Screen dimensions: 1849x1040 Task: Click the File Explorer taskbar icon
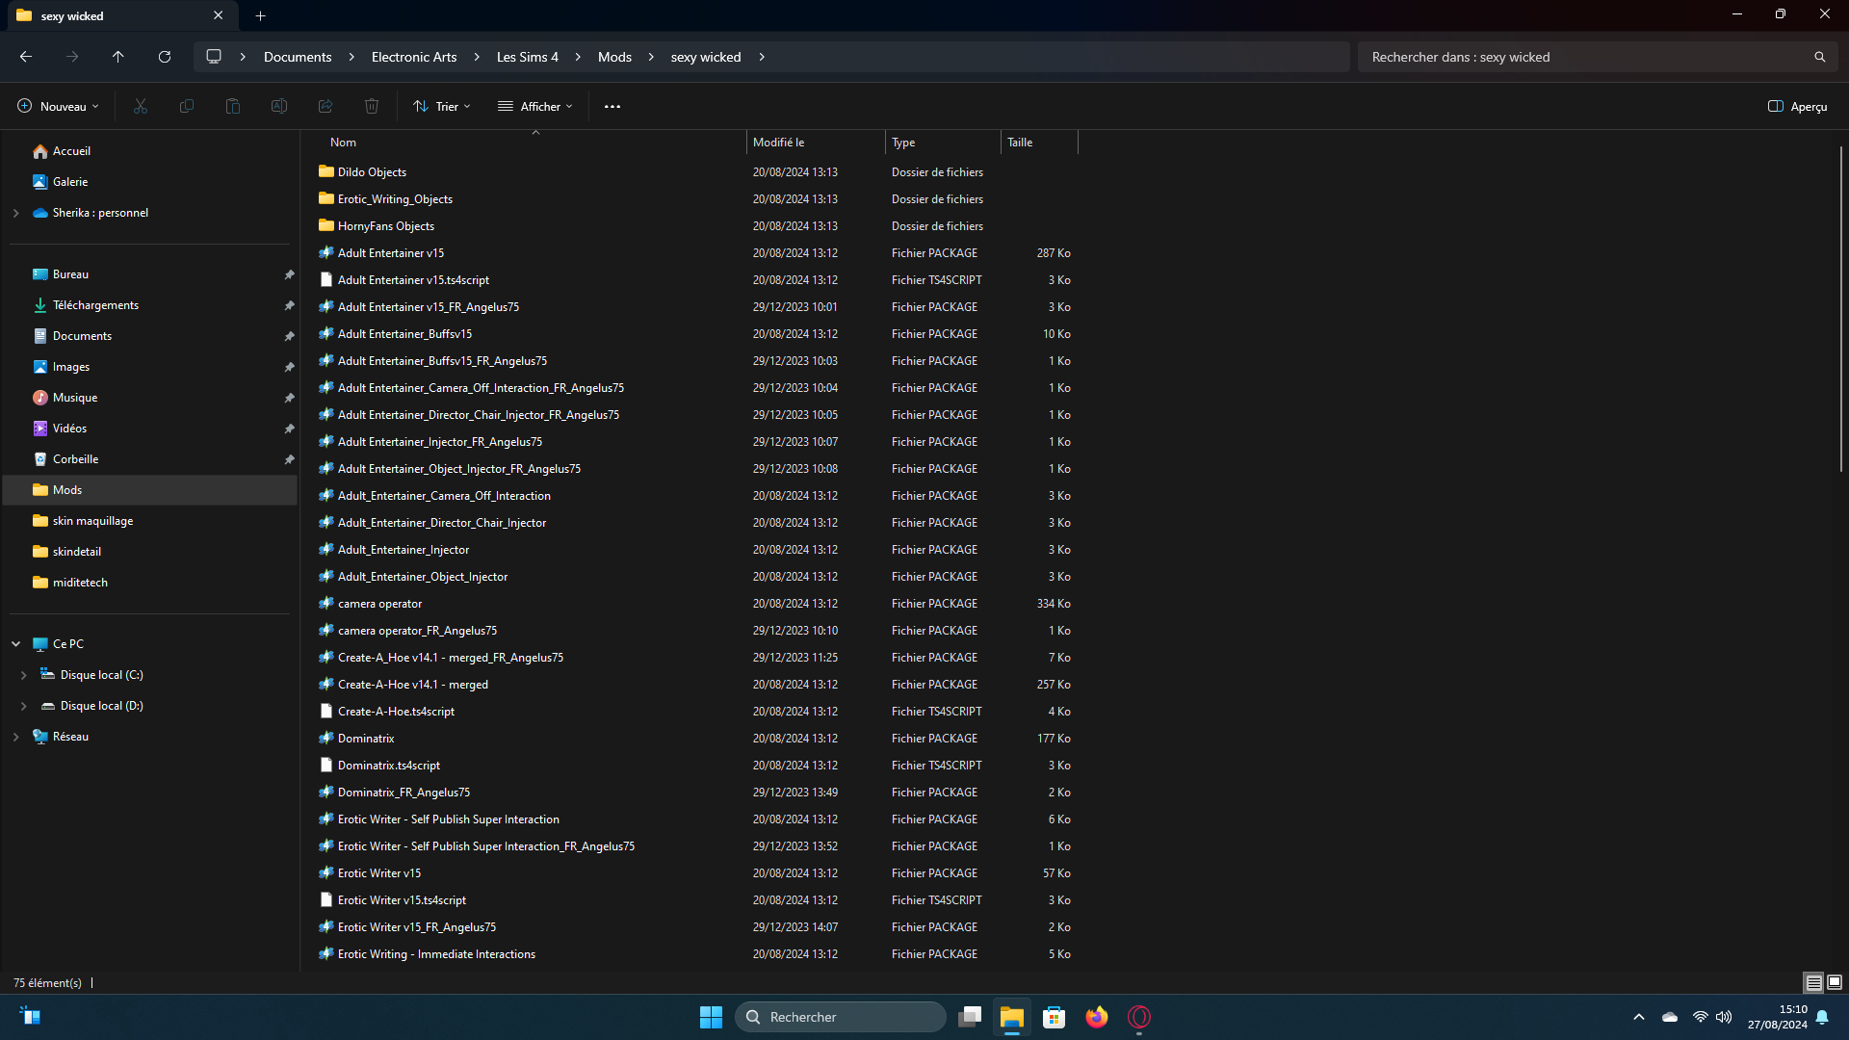click(x=1011, y=1017)
